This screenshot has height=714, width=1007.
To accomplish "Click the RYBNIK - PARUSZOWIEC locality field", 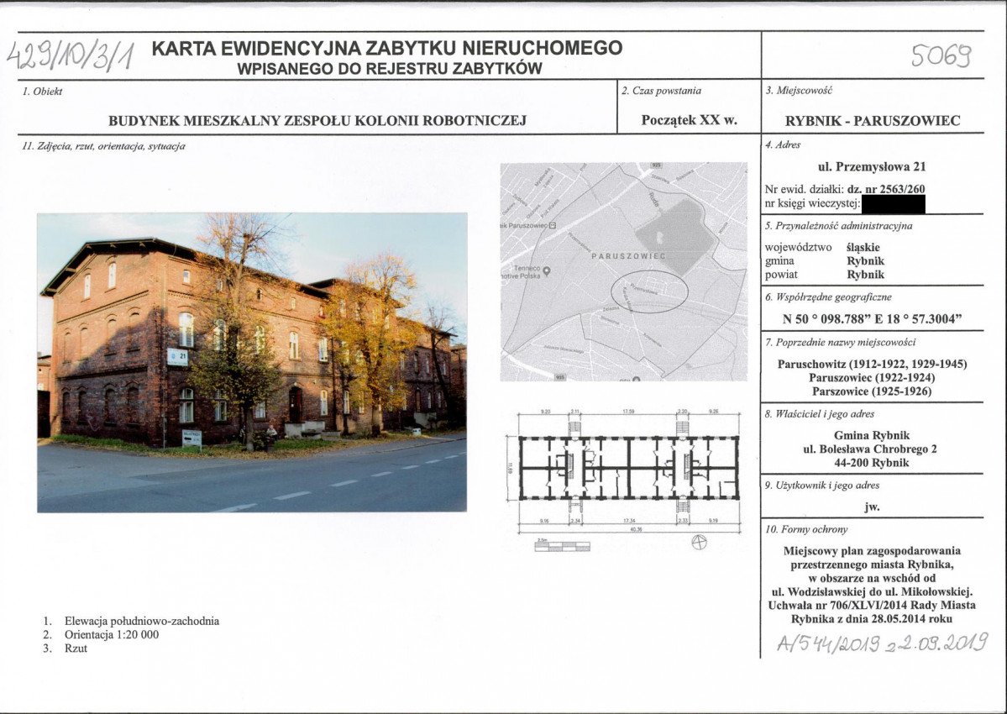I will [x=872, y=121].
